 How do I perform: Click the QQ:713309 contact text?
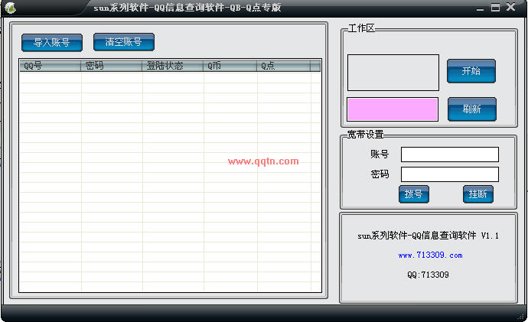click(x=428, y=275)
